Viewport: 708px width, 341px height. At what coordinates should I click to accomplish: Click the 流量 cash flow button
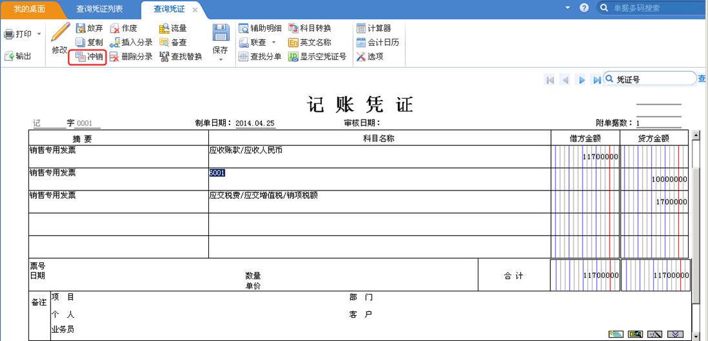point(173,28)
